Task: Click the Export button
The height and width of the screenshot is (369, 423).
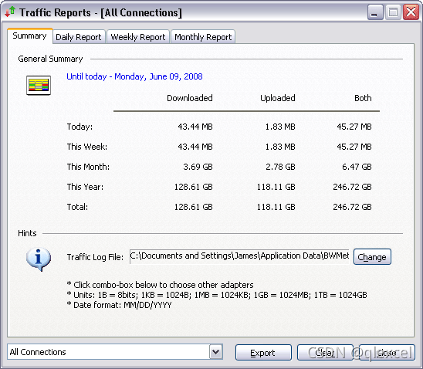Action: point(263,353)
